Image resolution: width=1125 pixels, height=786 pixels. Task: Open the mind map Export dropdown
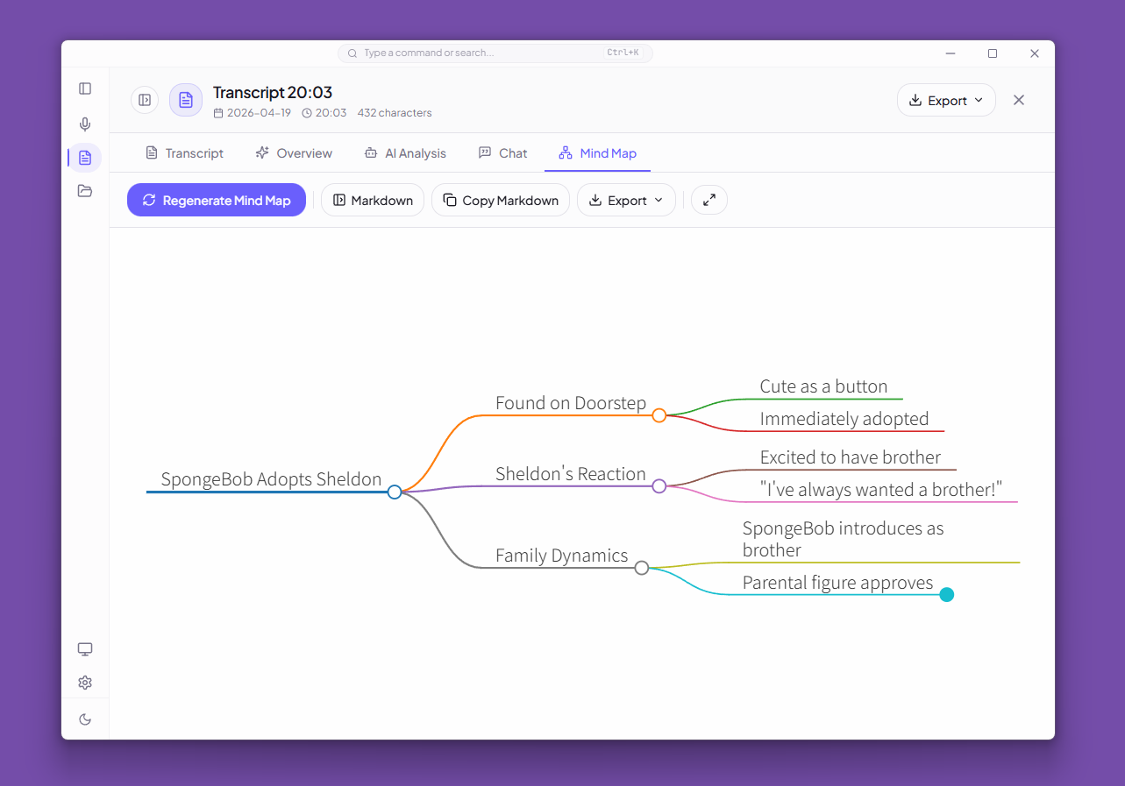tap(626, 200)
